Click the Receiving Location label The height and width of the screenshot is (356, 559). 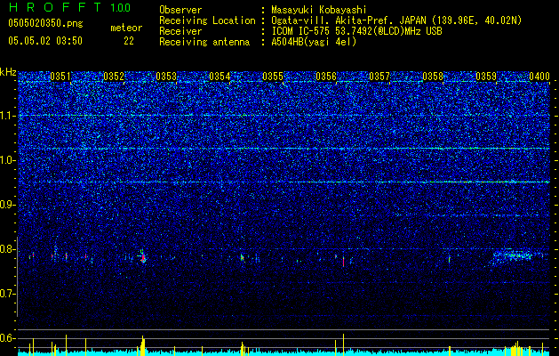coord(207,20)
